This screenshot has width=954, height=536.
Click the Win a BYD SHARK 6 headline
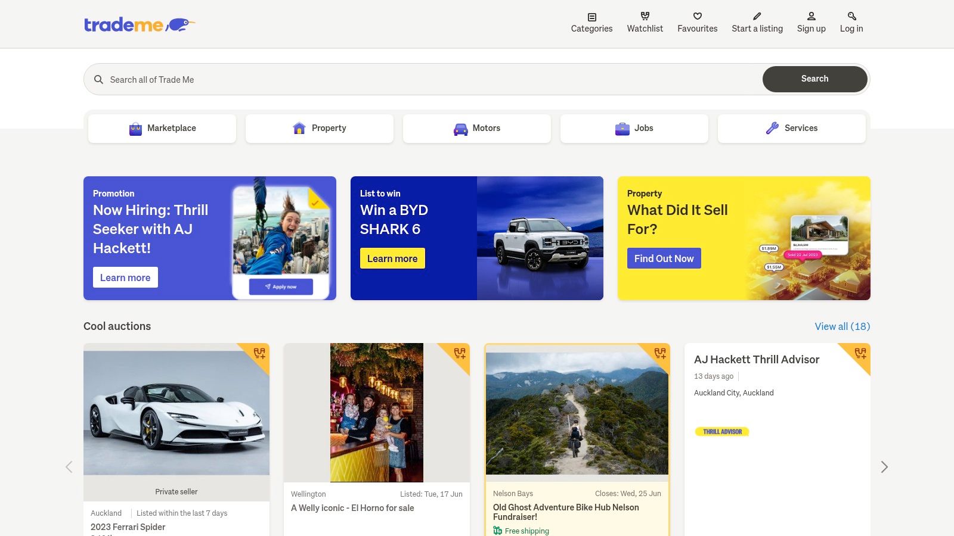(394, 220)
